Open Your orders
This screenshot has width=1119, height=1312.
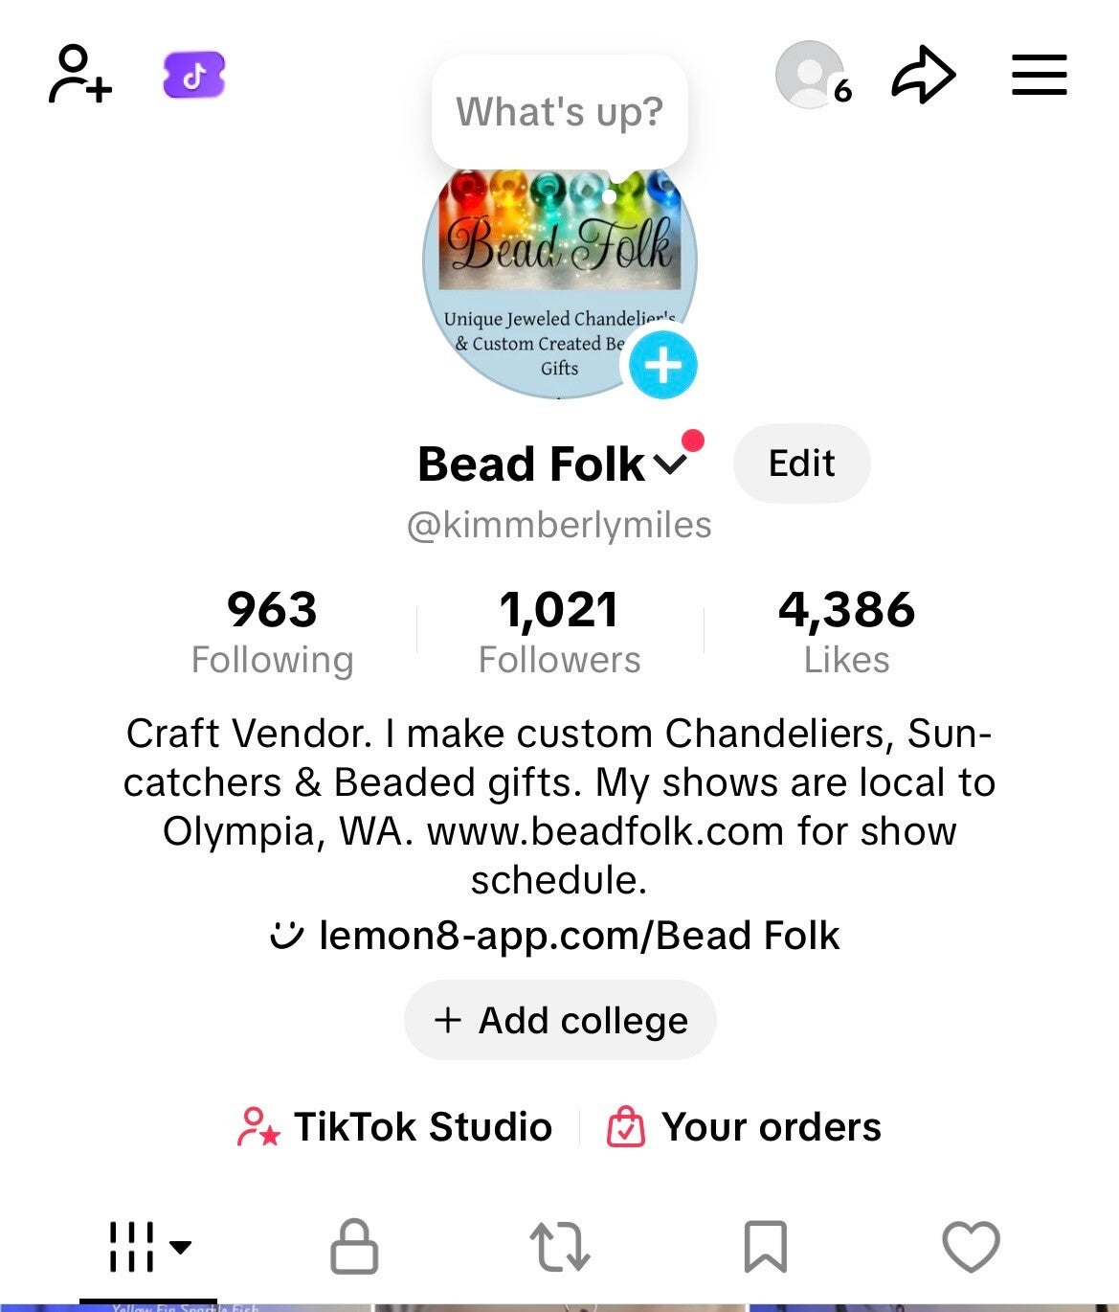tap(745, 1127)
